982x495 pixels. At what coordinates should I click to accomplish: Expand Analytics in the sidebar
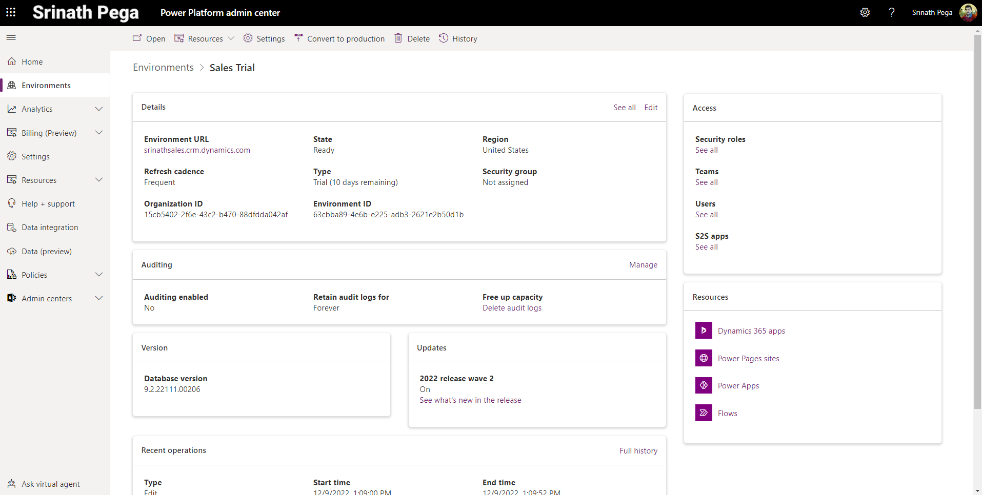99,109
